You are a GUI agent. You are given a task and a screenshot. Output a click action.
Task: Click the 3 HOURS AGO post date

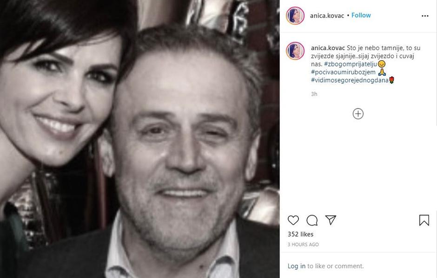[303, 245]
